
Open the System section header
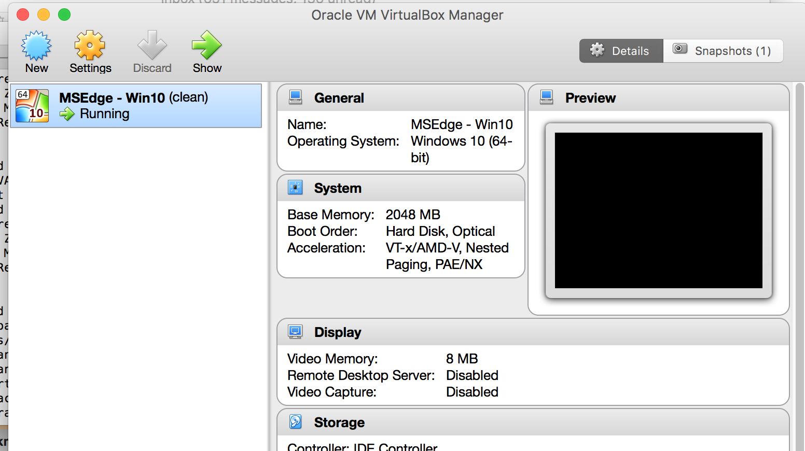coord(401,188)
